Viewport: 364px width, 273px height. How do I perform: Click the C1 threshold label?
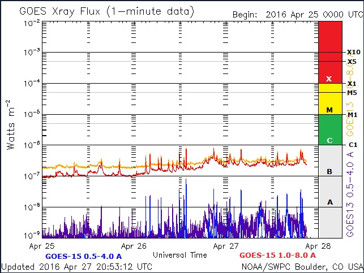tap(352, 145)
